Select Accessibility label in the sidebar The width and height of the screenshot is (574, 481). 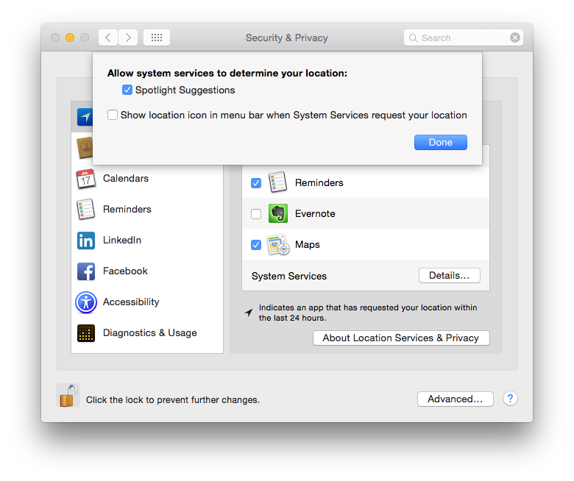131,302
